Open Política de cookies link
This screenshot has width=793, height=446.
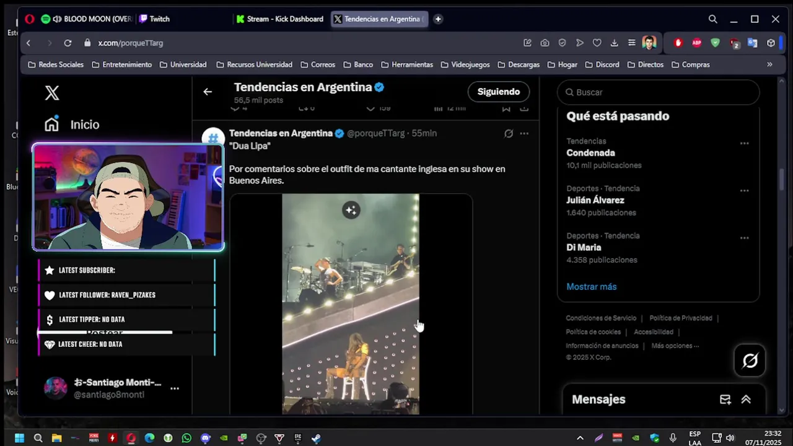coord(593,332)
